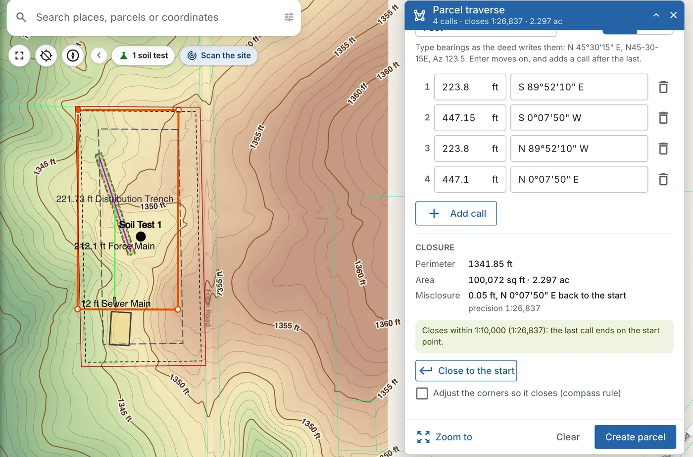
Task: Delete call 1 with trash icon
Action: [x=663, y=87]
